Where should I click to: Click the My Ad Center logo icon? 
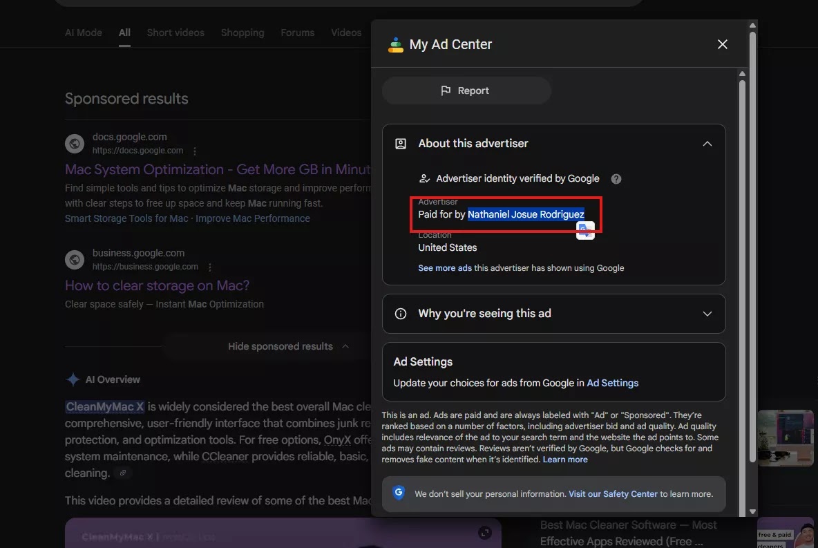pyautogui.click(x=395, y=44)
